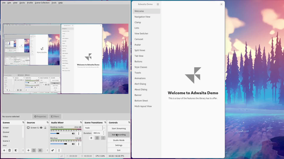Mute Mic/Aux speaker icon
Viewport: 284px width, 159px height.
tap(73, 144)
